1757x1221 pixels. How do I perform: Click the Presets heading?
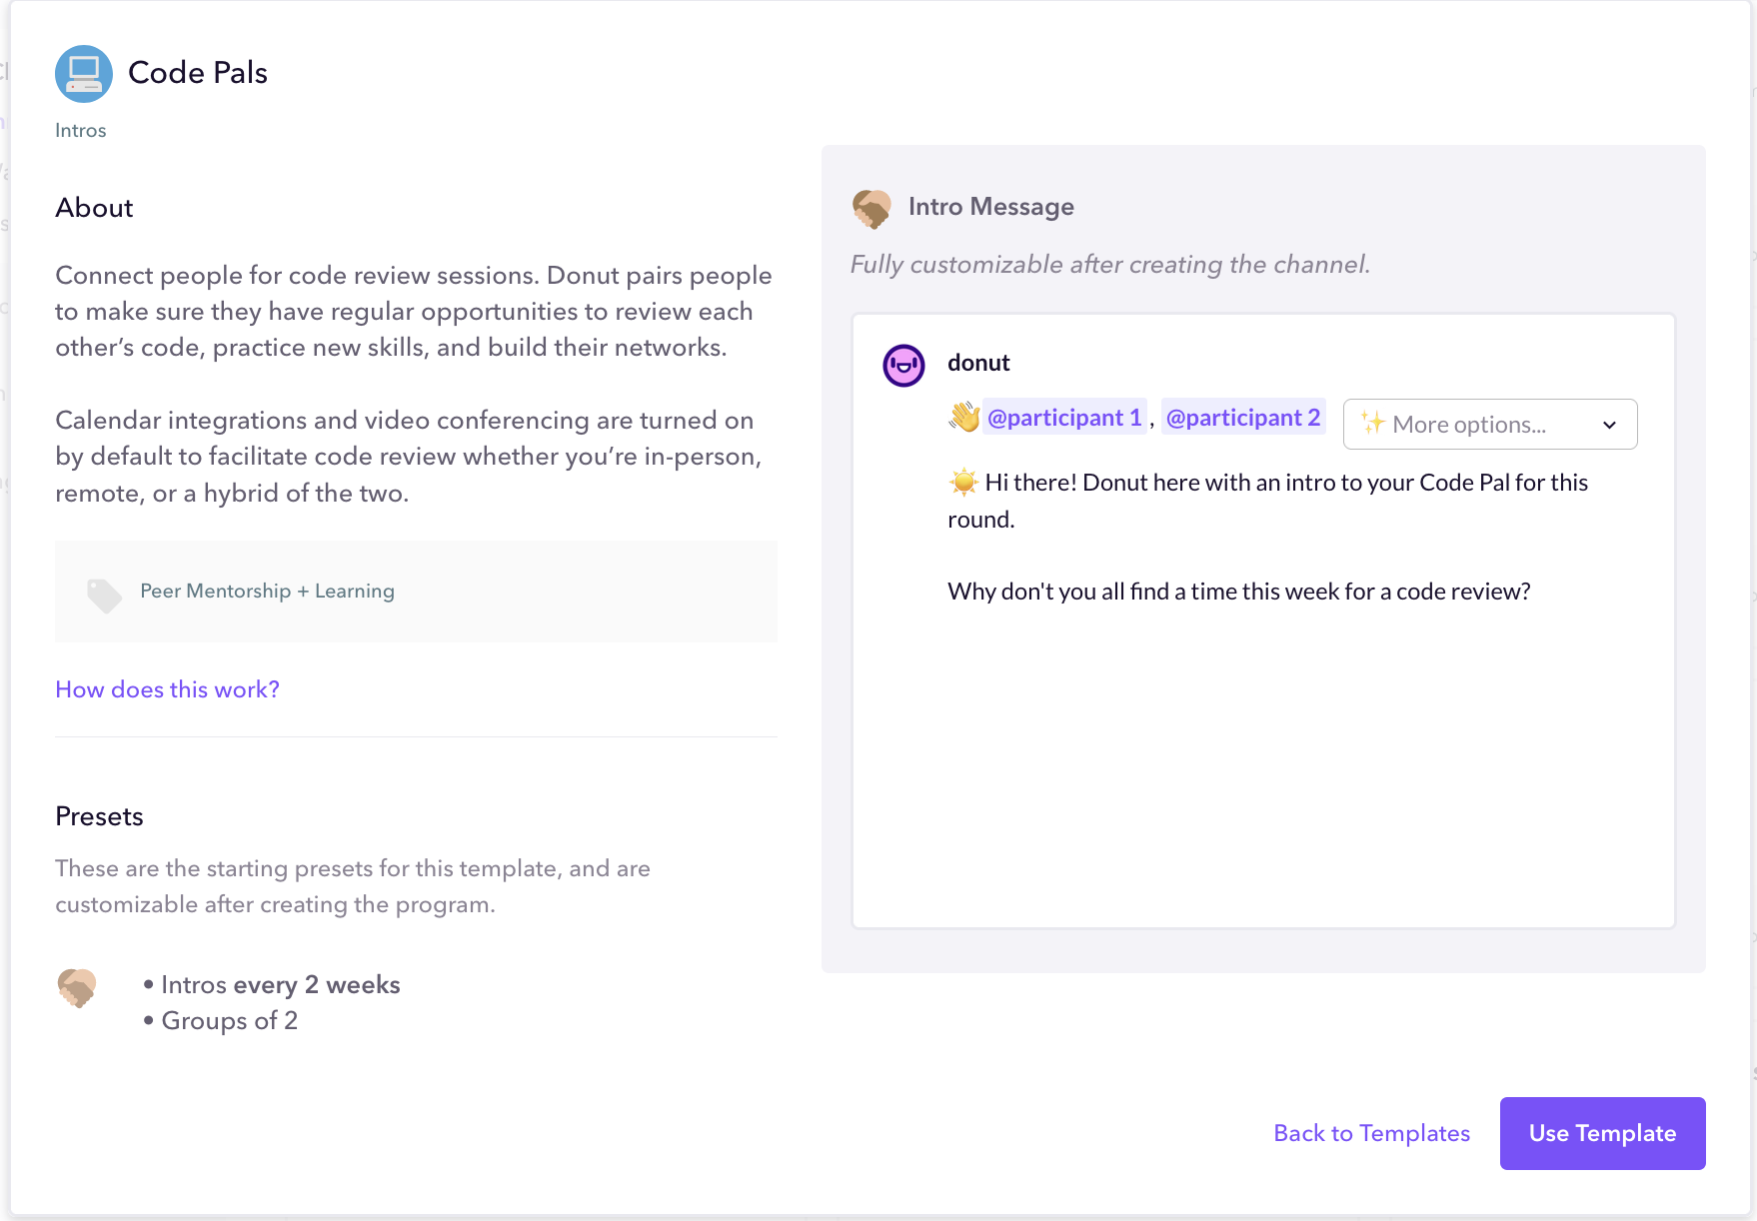coord(99,816)
